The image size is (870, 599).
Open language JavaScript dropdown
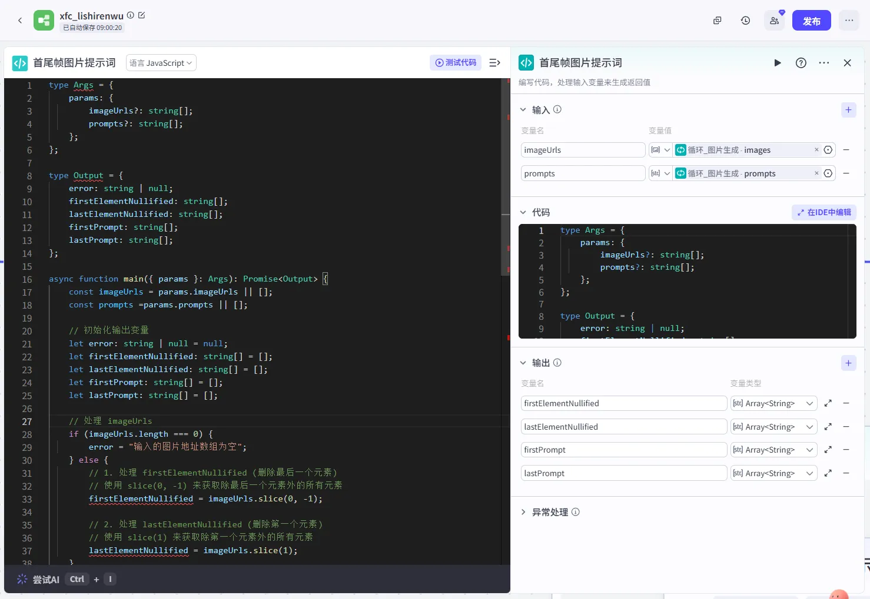click(161, 63)
